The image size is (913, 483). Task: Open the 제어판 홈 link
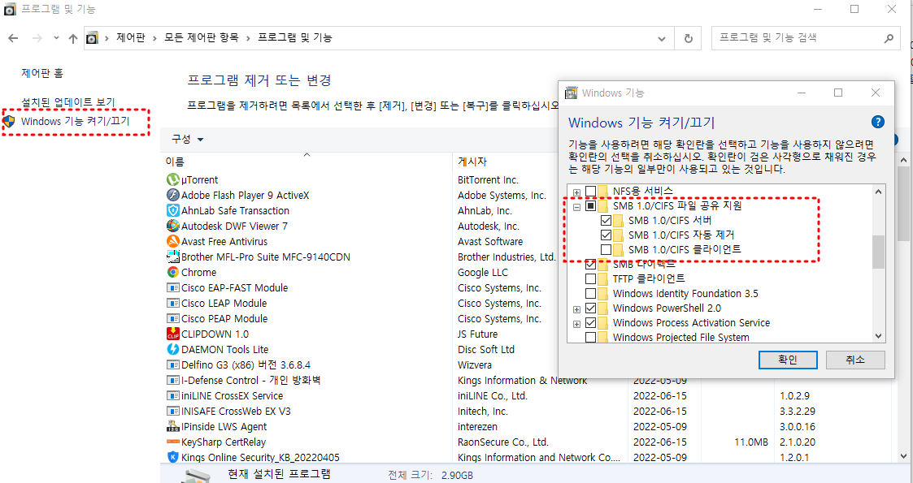[42, 73]
